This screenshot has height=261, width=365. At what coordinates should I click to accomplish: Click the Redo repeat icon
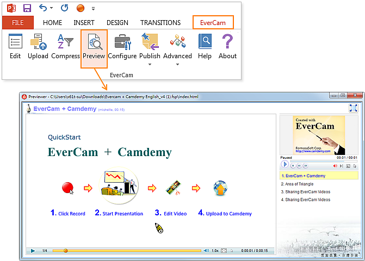(65, 8)
